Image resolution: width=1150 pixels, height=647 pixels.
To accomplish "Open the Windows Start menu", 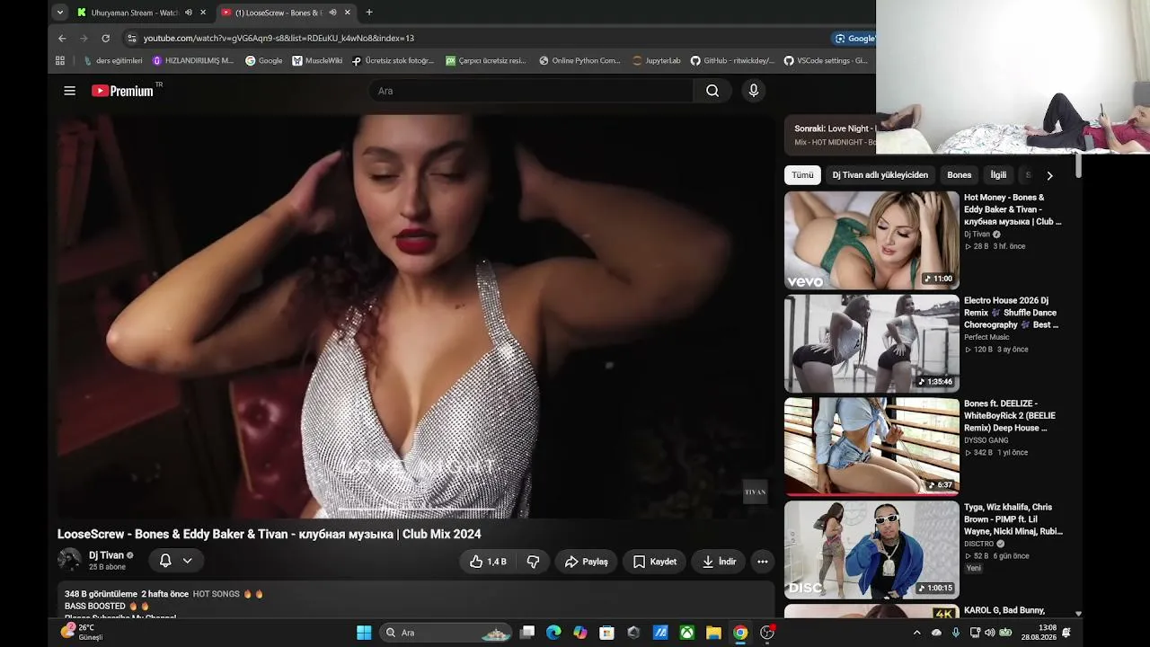I will [x=364, y=633].
